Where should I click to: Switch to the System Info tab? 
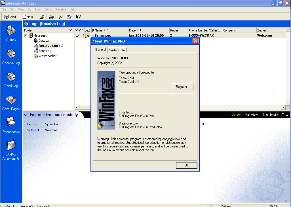[117, 50]
